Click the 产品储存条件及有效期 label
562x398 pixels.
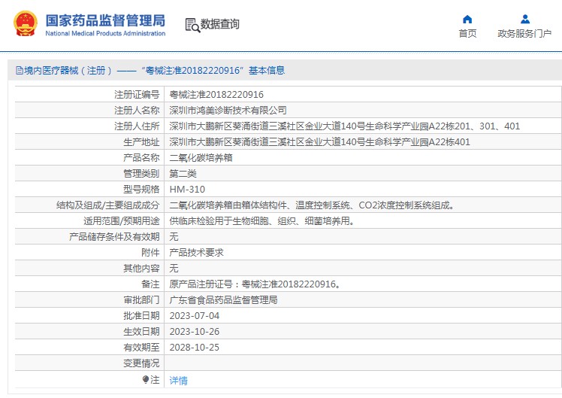click(x=114, y=236)
